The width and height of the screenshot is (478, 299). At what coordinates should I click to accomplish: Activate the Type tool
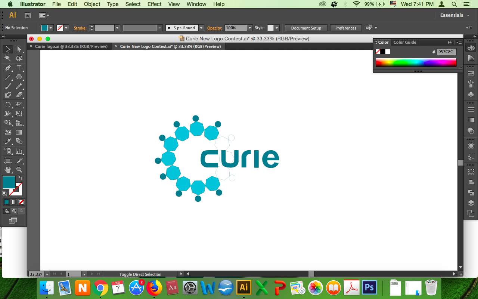click(19, 68)
